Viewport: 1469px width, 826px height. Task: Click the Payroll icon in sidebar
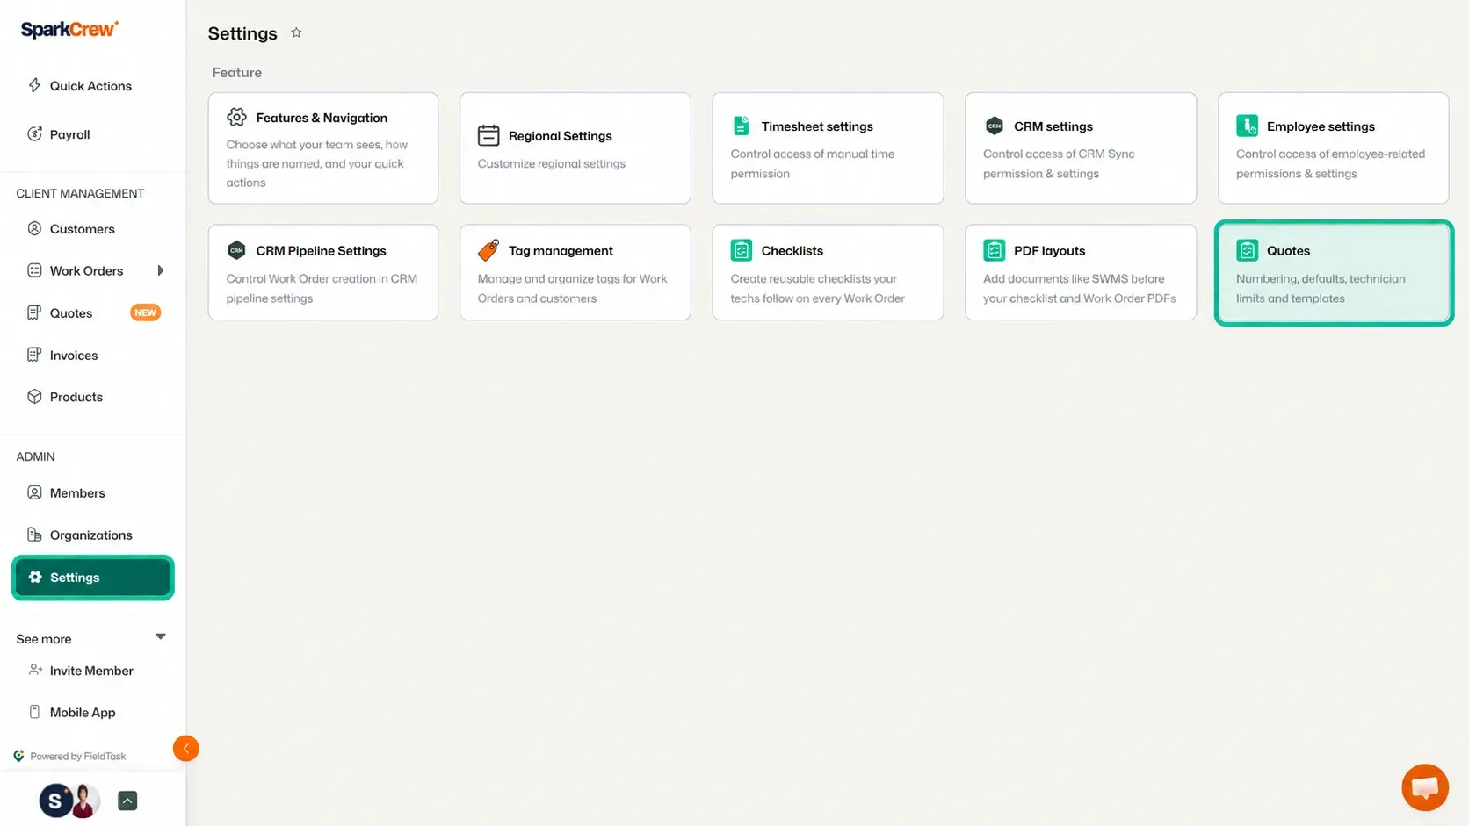(34, 134)
